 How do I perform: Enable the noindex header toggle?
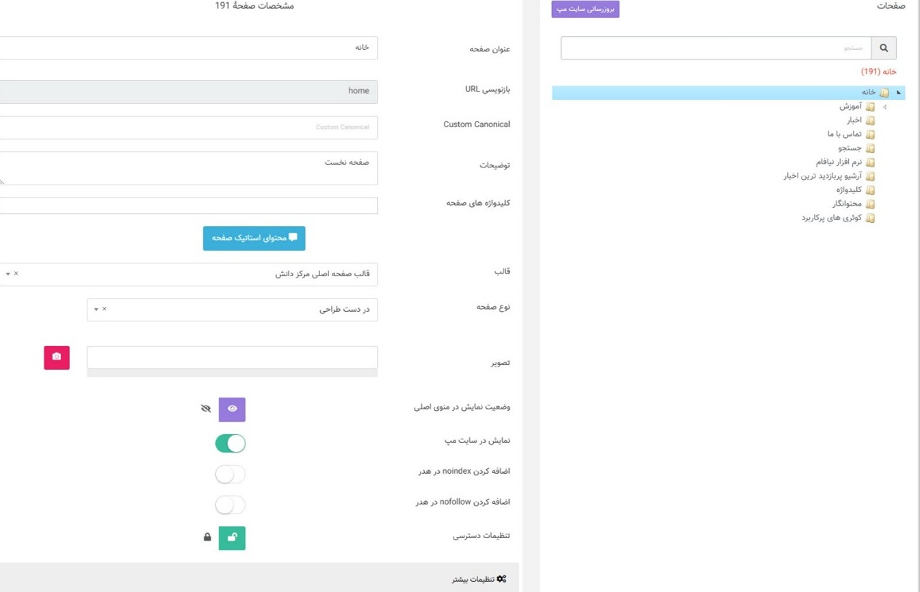(x=231, y=474)
